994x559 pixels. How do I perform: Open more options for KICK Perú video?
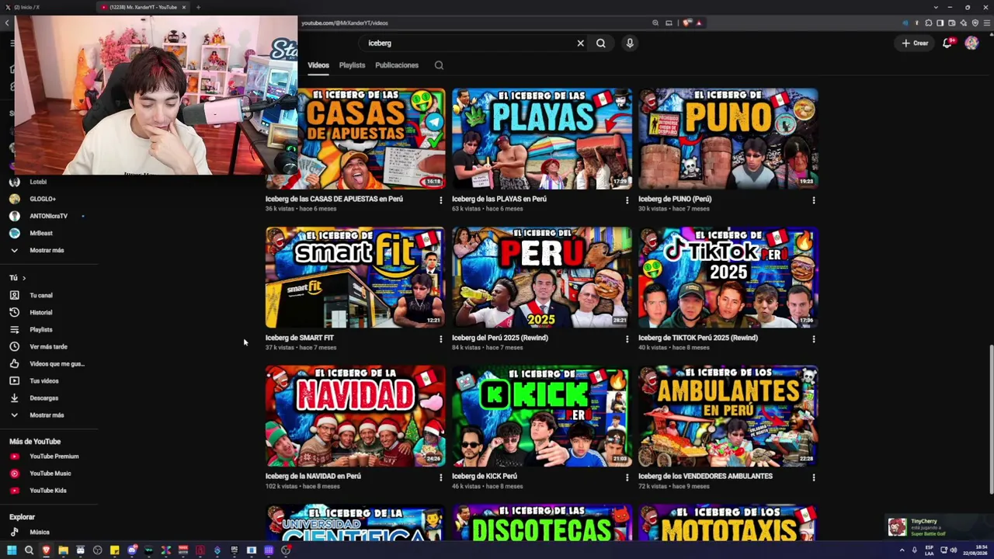(x=627, y=477)
